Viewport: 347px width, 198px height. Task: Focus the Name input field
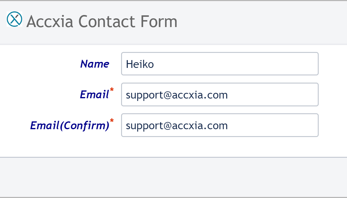220,64
